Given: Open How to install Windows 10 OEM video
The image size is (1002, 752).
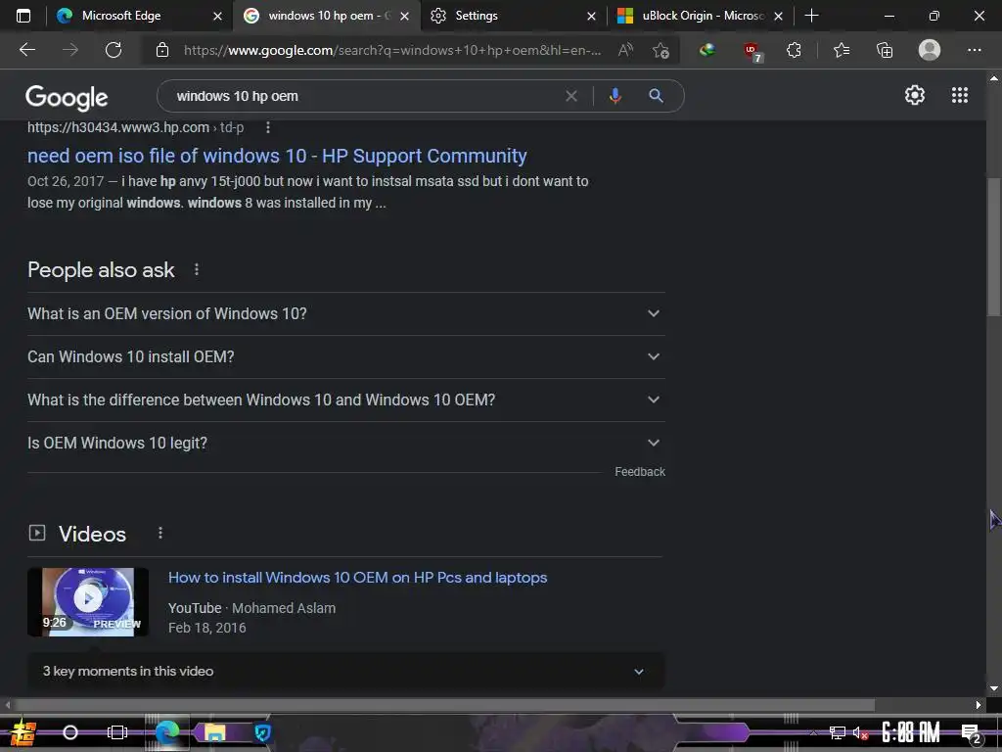Looking at the screenshot, I should coord(358,578).
